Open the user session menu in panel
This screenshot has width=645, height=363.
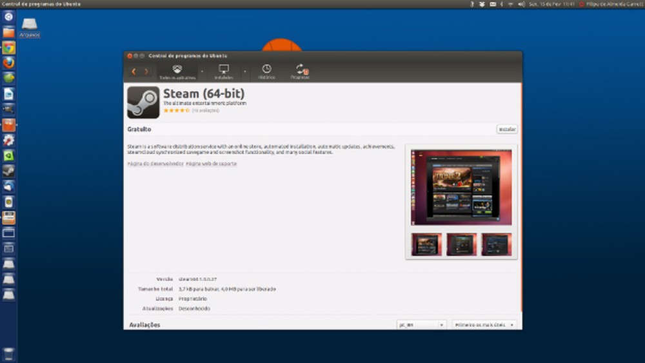coord(611,4)
